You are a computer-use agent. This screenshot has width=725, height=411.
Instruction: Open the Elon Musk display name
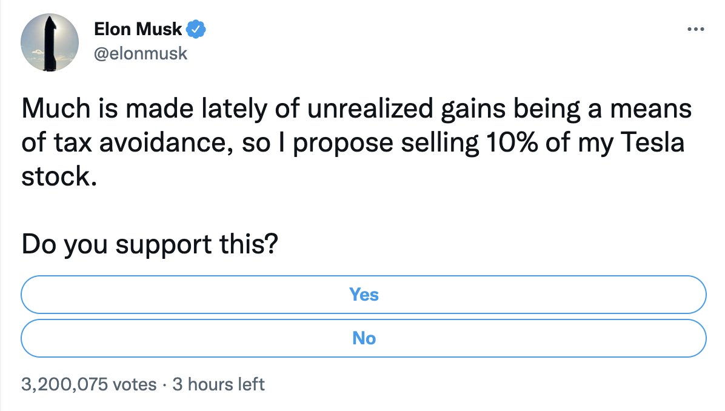click(138, 29)
